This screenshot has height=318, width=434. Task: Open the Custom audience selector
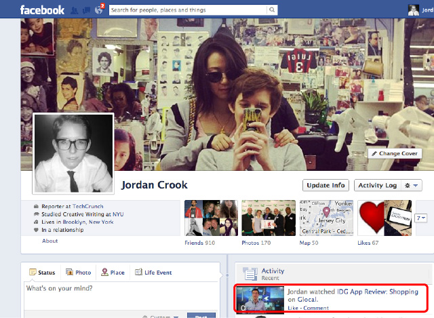pyautogui.click(x=160, y=317)
